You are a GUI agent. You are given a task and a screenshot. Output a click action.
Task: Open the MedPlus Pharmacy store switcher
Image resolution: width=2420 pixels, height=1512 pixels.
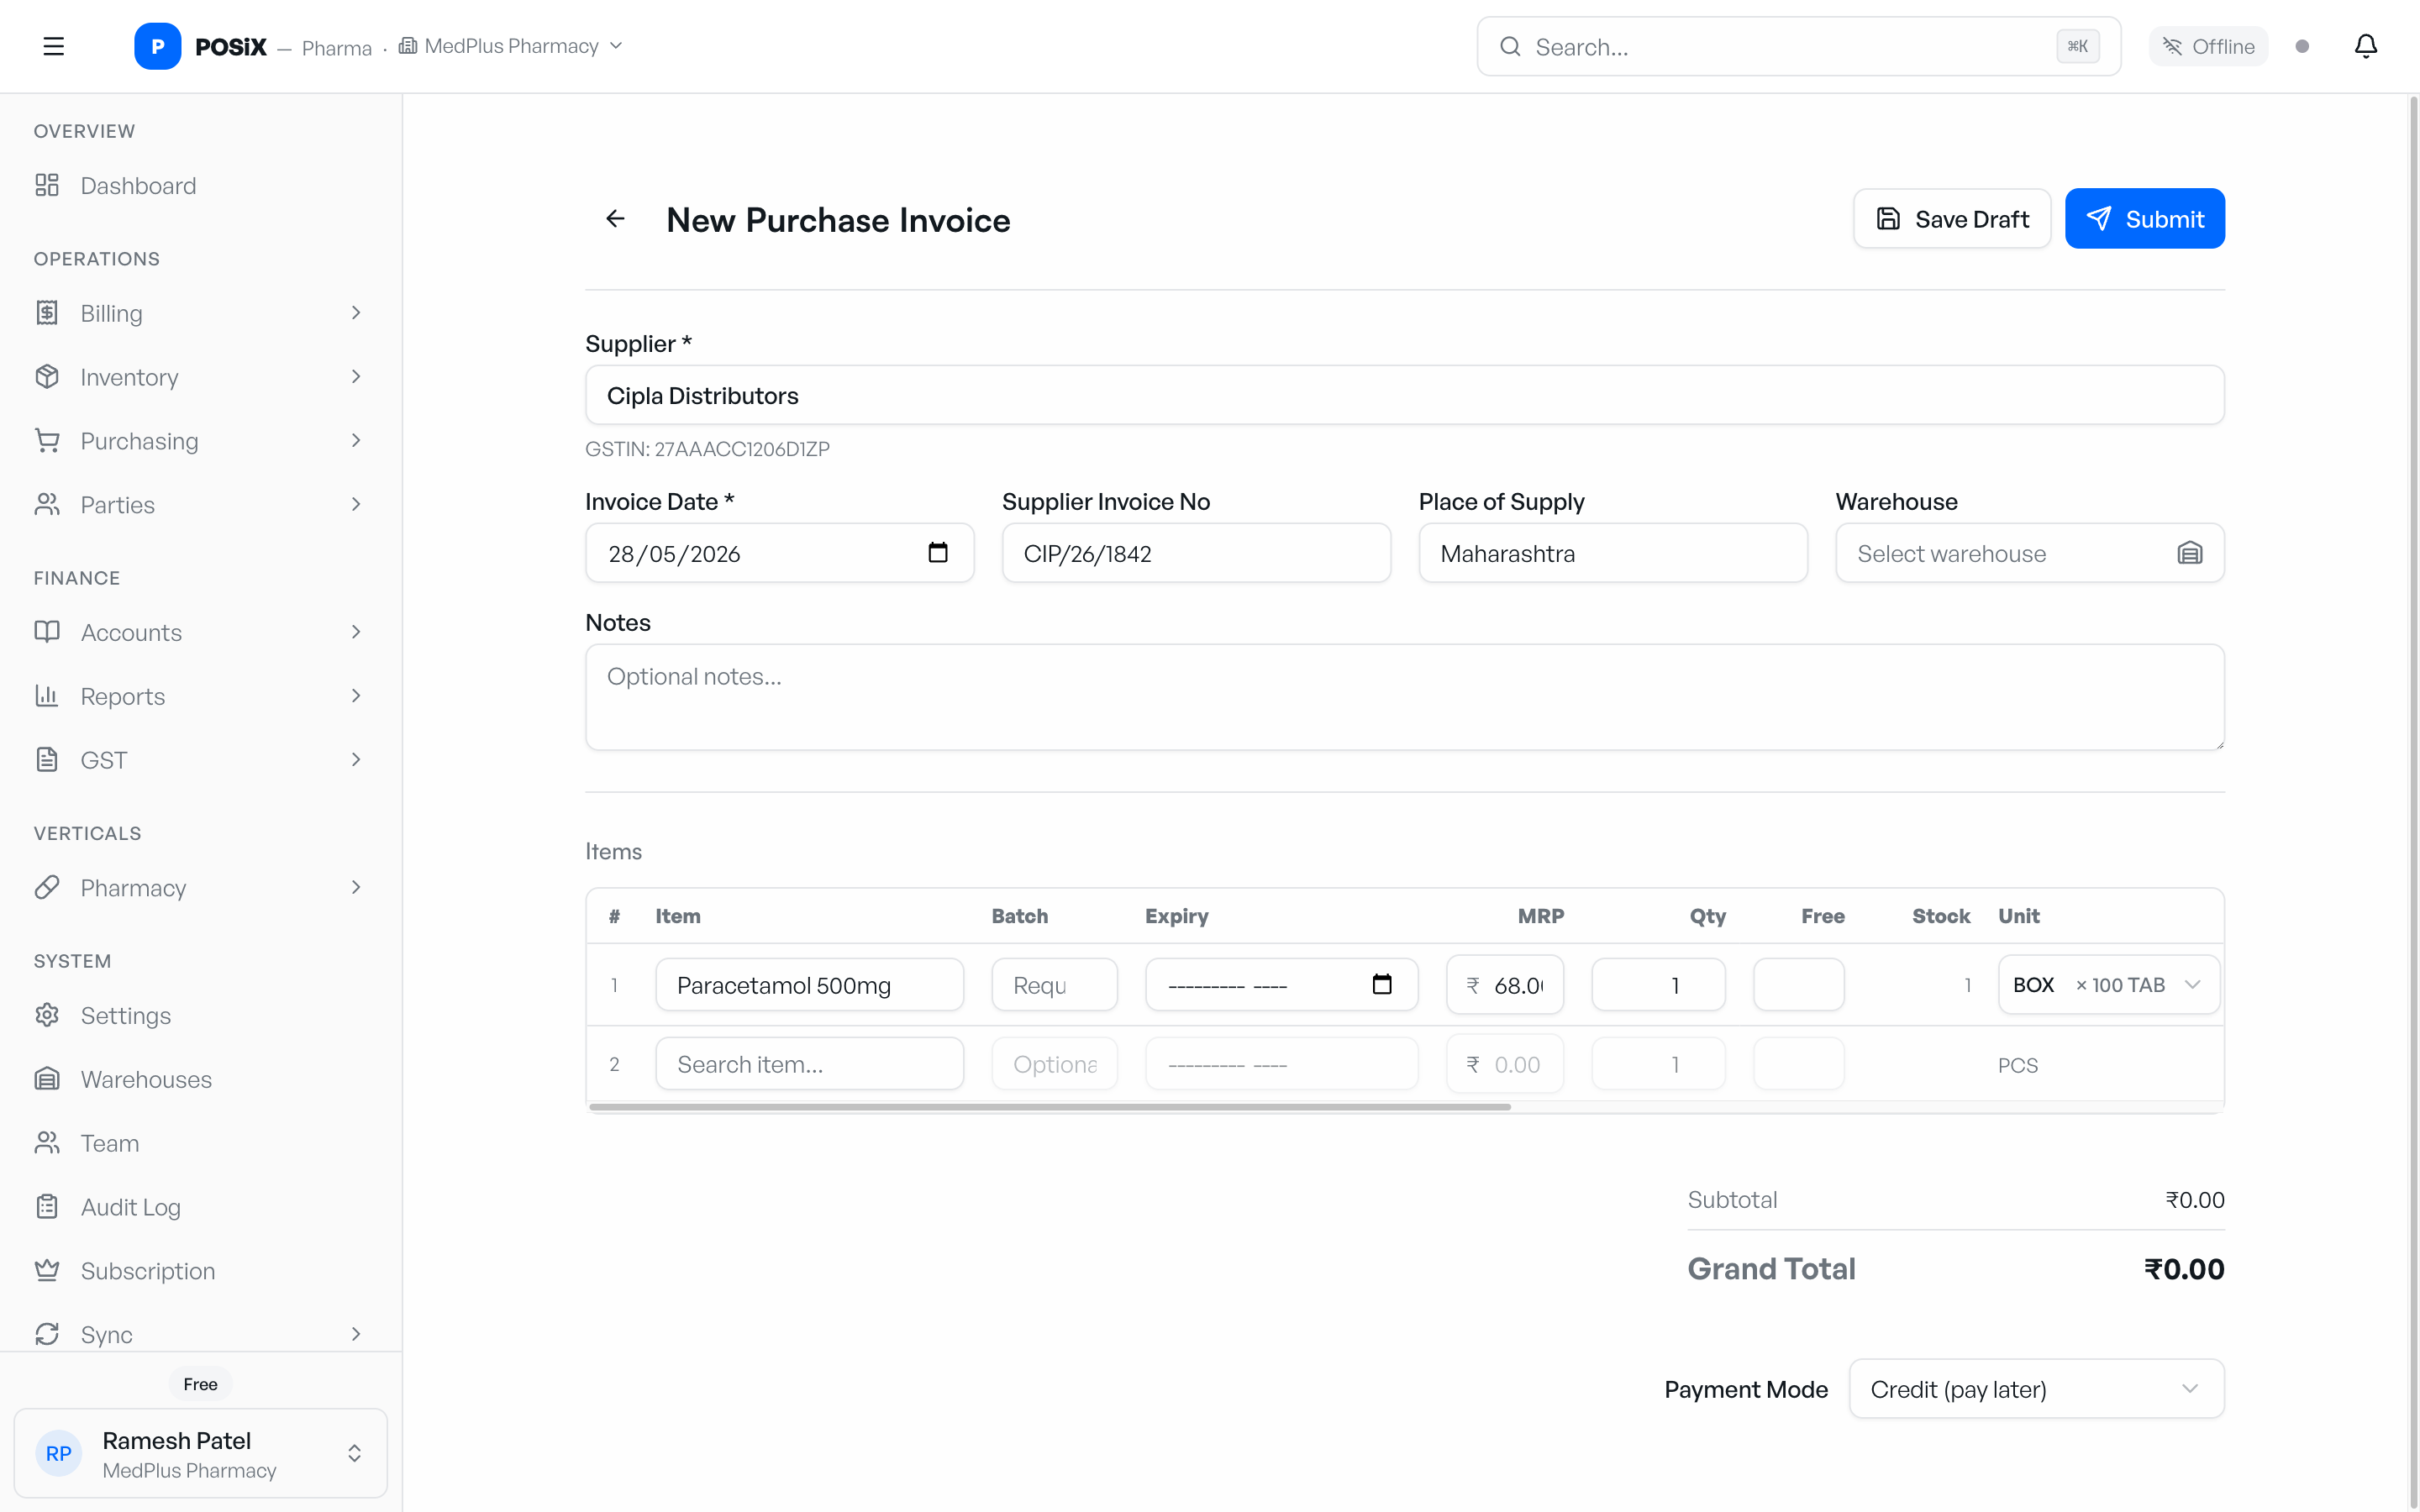[x=511, y=46]
